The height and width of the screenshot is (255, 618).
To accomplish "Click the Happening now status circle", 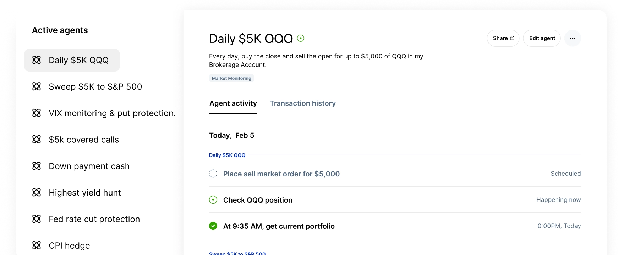I will click(x=213, y=200).
